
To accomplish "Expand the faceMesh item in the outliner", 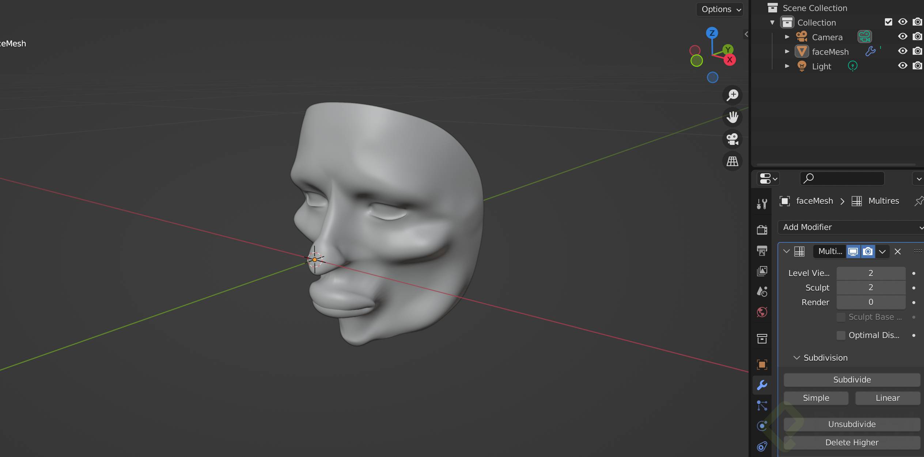I will pos(787,51).
